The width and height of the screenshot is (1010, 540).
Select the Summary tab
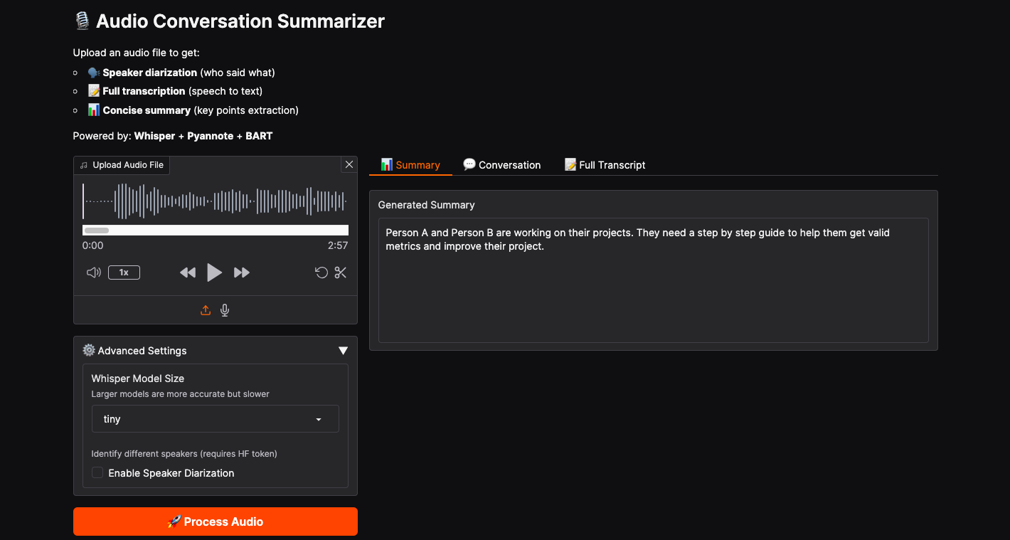tap(410, 165)
